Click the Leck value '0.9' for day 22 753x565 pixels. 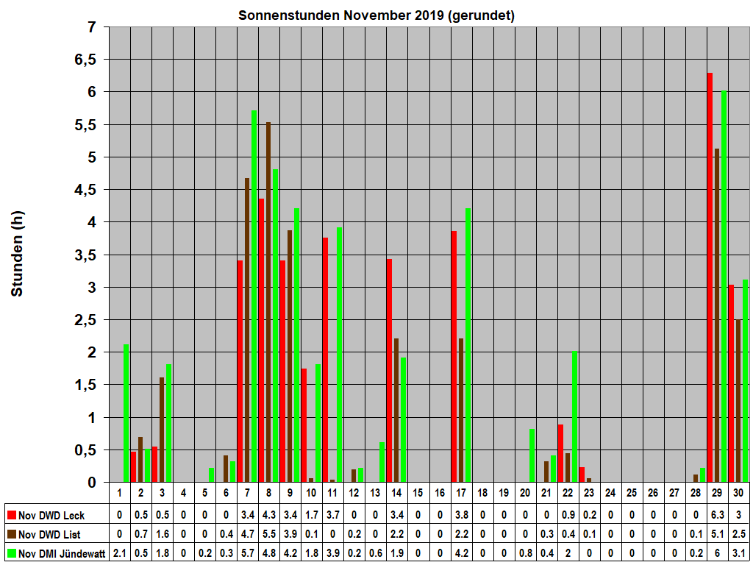(568, 515)
